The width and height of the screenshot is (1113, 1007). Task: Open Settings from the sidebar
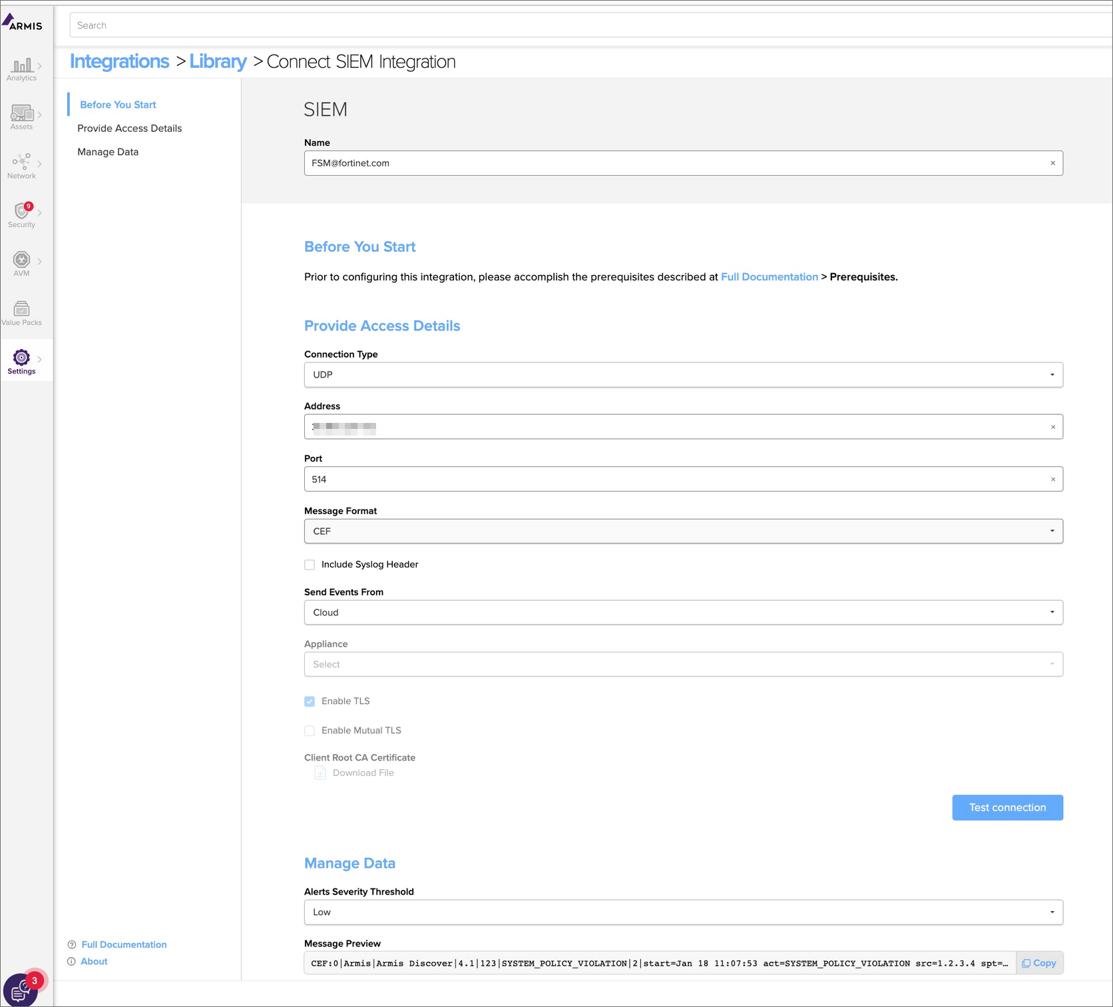coord(21,360)
